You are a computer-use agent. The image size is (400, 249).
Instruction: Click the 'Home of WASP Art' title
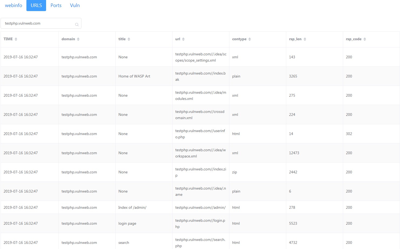click(134, 76)
